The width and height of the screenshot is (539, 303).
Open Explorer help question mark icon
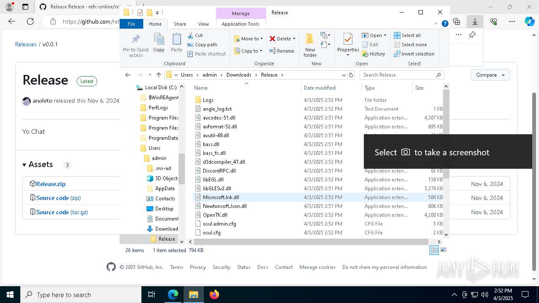[445, 24]
